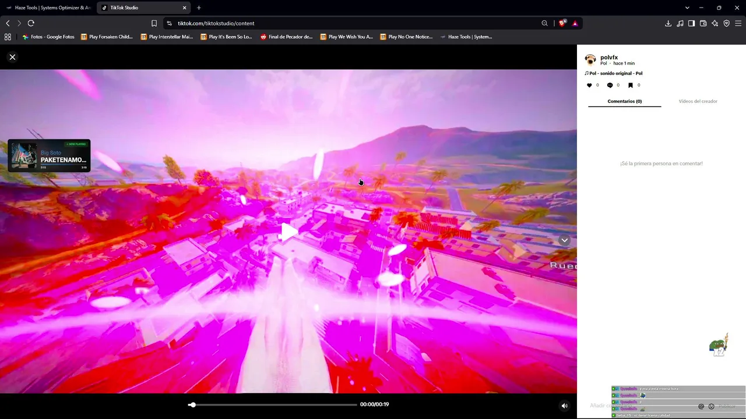Open the polvfx profile avatar
746x419 pixels.
click(590, 59)
